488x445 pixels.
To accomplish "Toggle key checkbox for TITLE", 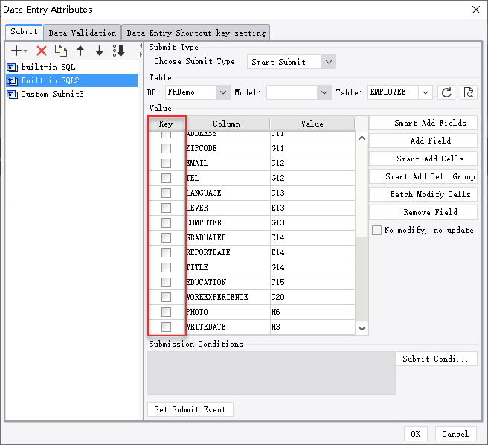I will (x=166, y=267).
